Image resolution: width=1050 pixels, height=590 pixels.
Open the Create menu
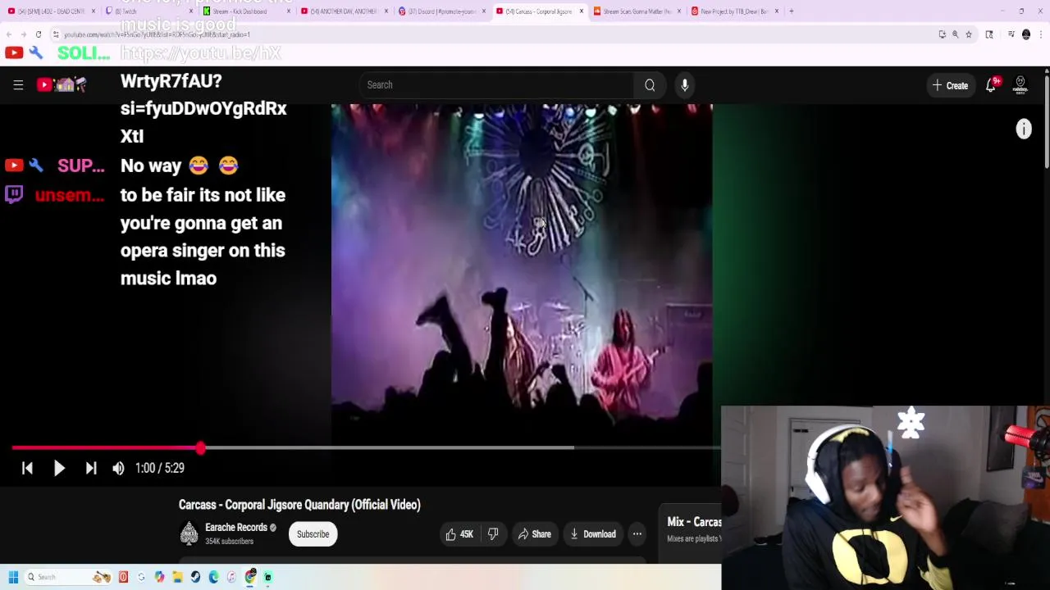950,85
